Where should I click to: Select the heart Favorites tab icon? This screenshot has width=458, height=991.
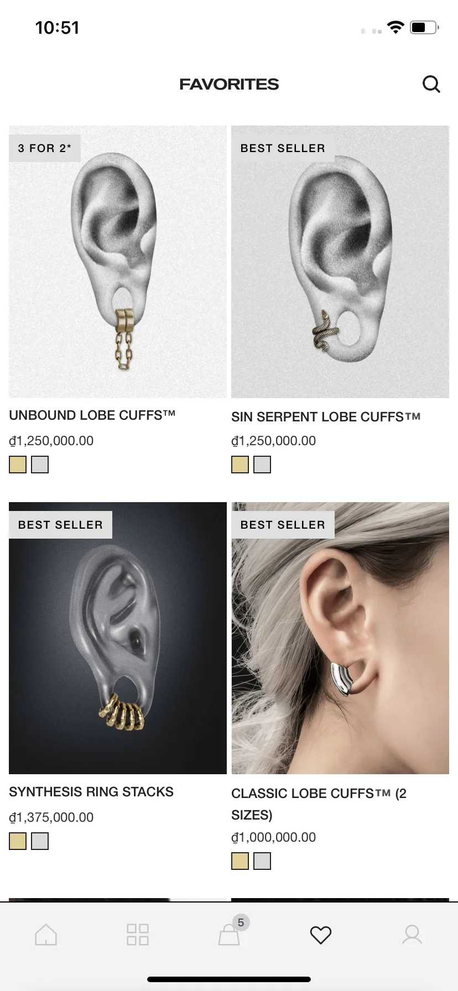click(x=321, y=935)
